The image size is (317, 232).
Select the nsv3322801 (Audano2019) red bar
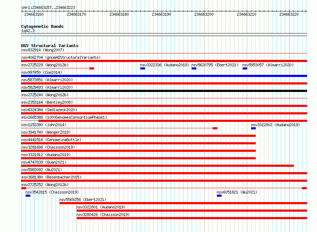192,211
